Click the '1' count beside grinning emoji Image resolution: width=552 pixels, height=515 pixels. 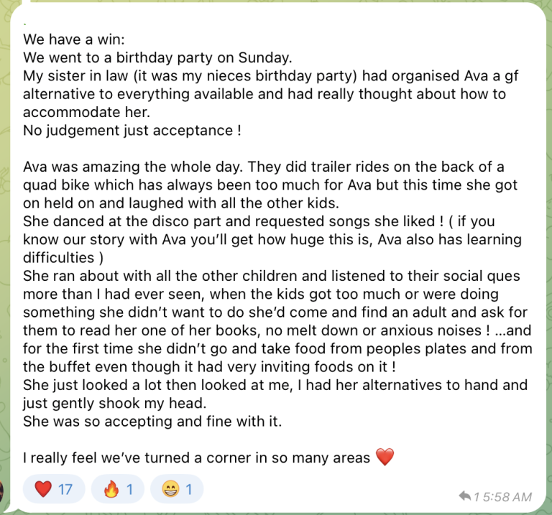pyautogui.click(x=189, y=489)
